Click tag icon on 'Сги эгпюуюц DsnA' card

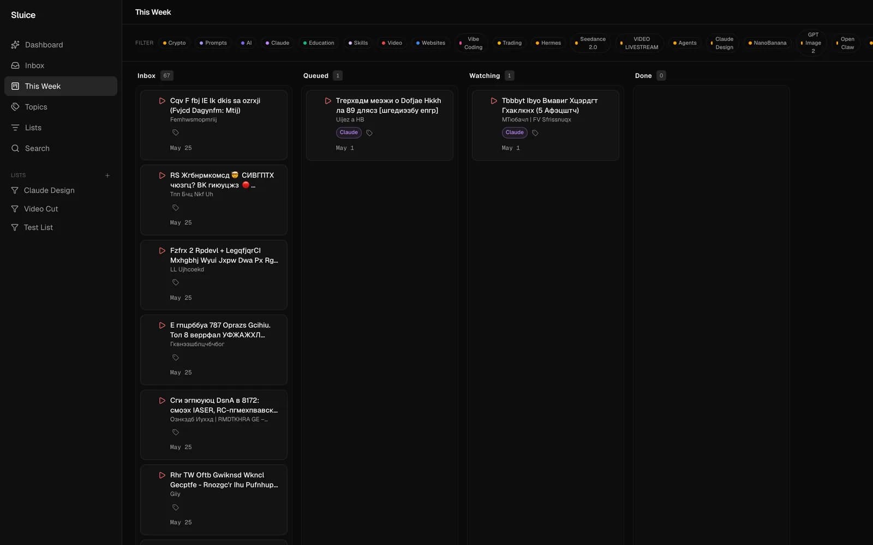pyautogui.click(x=176, y=432)
